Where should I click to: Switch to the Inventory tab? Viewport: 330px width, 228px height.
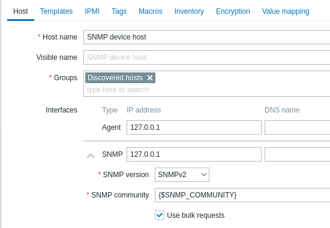click(x=189, y=11)
